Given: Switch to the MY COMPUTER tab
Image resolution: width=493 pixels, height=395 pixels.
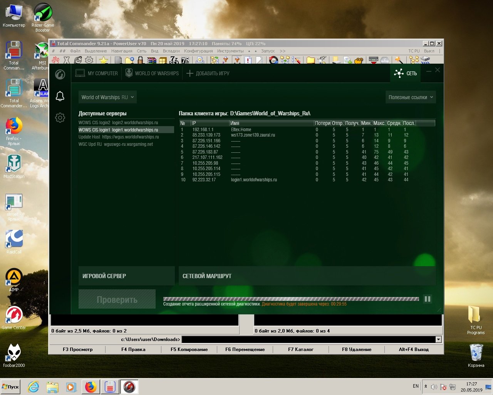Looking at the screenshot, I should 97,73.
